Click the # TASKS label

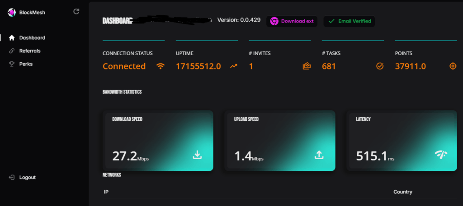(x=331, y=53)
